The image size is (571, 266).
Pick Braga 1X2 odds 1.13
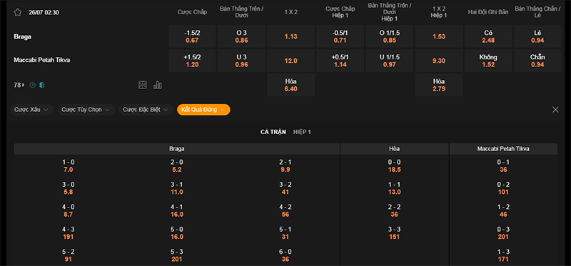click(290, 36)
